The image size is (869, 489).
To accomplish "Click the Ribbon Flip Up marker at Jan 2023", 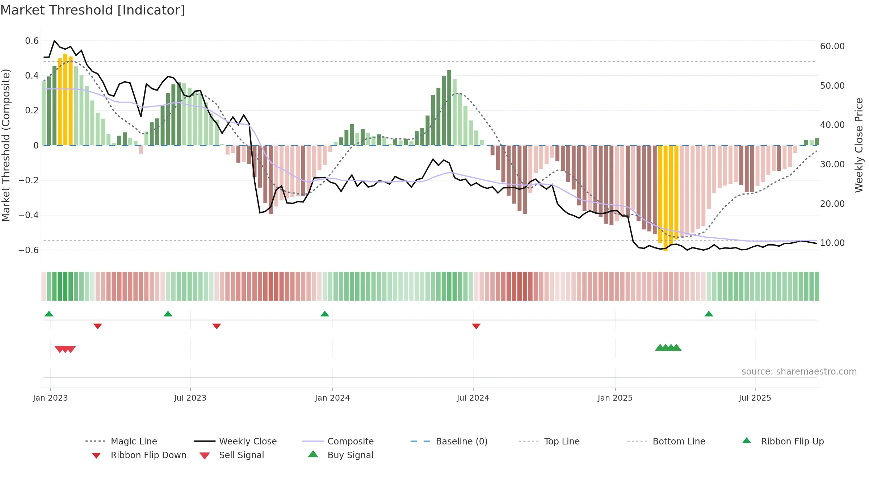I will click(x=49, y=314).
